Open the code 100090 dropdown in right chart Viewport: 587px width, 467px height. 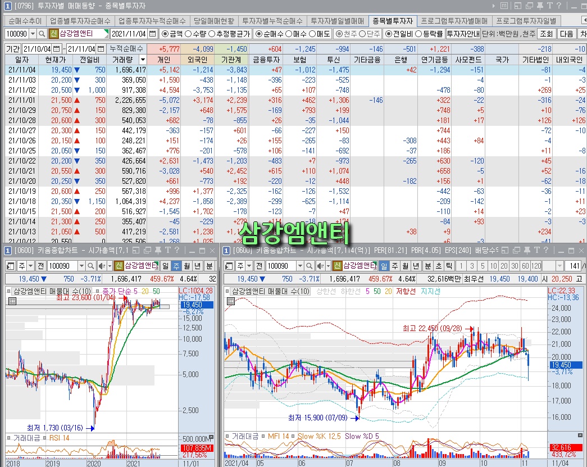(300, 266)
